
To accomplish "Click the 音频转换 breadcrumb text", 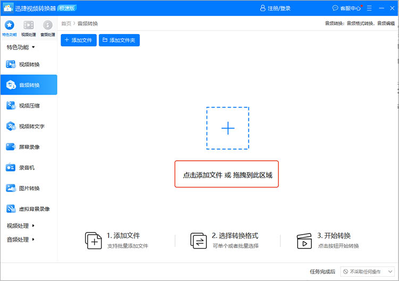I will tap(88, 23).
